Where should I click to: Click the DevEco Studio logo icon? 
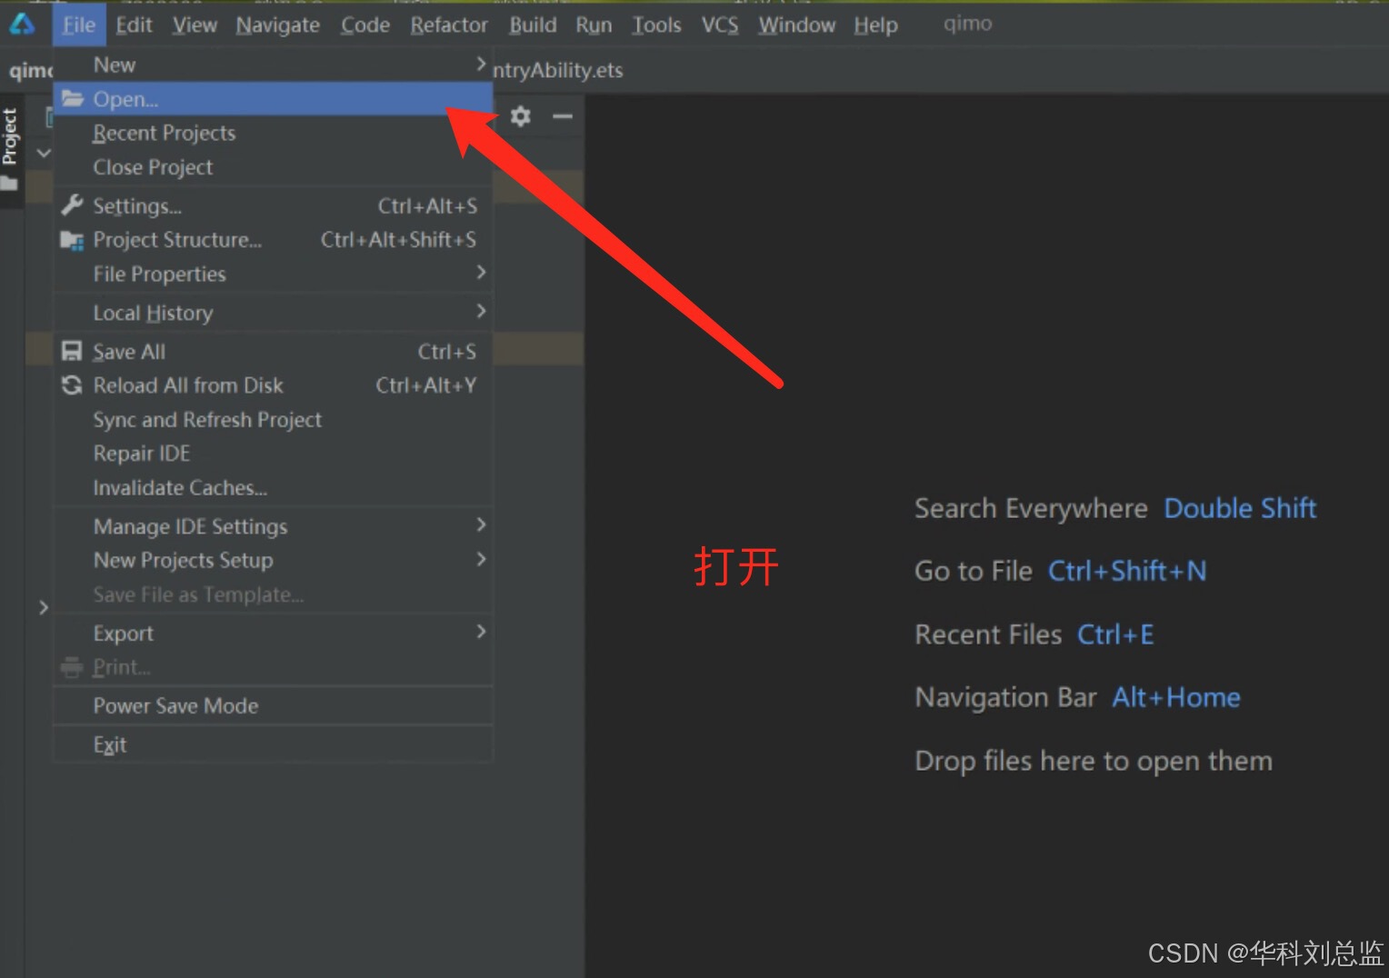click(x=21, y=25)
